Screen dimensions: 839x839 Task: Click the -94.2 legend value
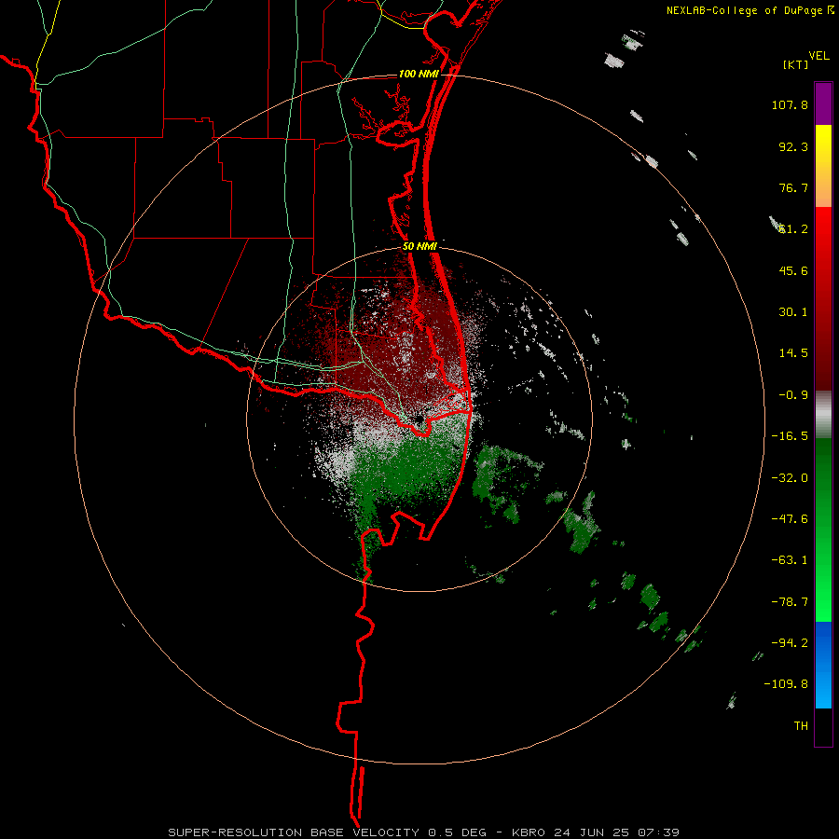(x=790, y=643)
